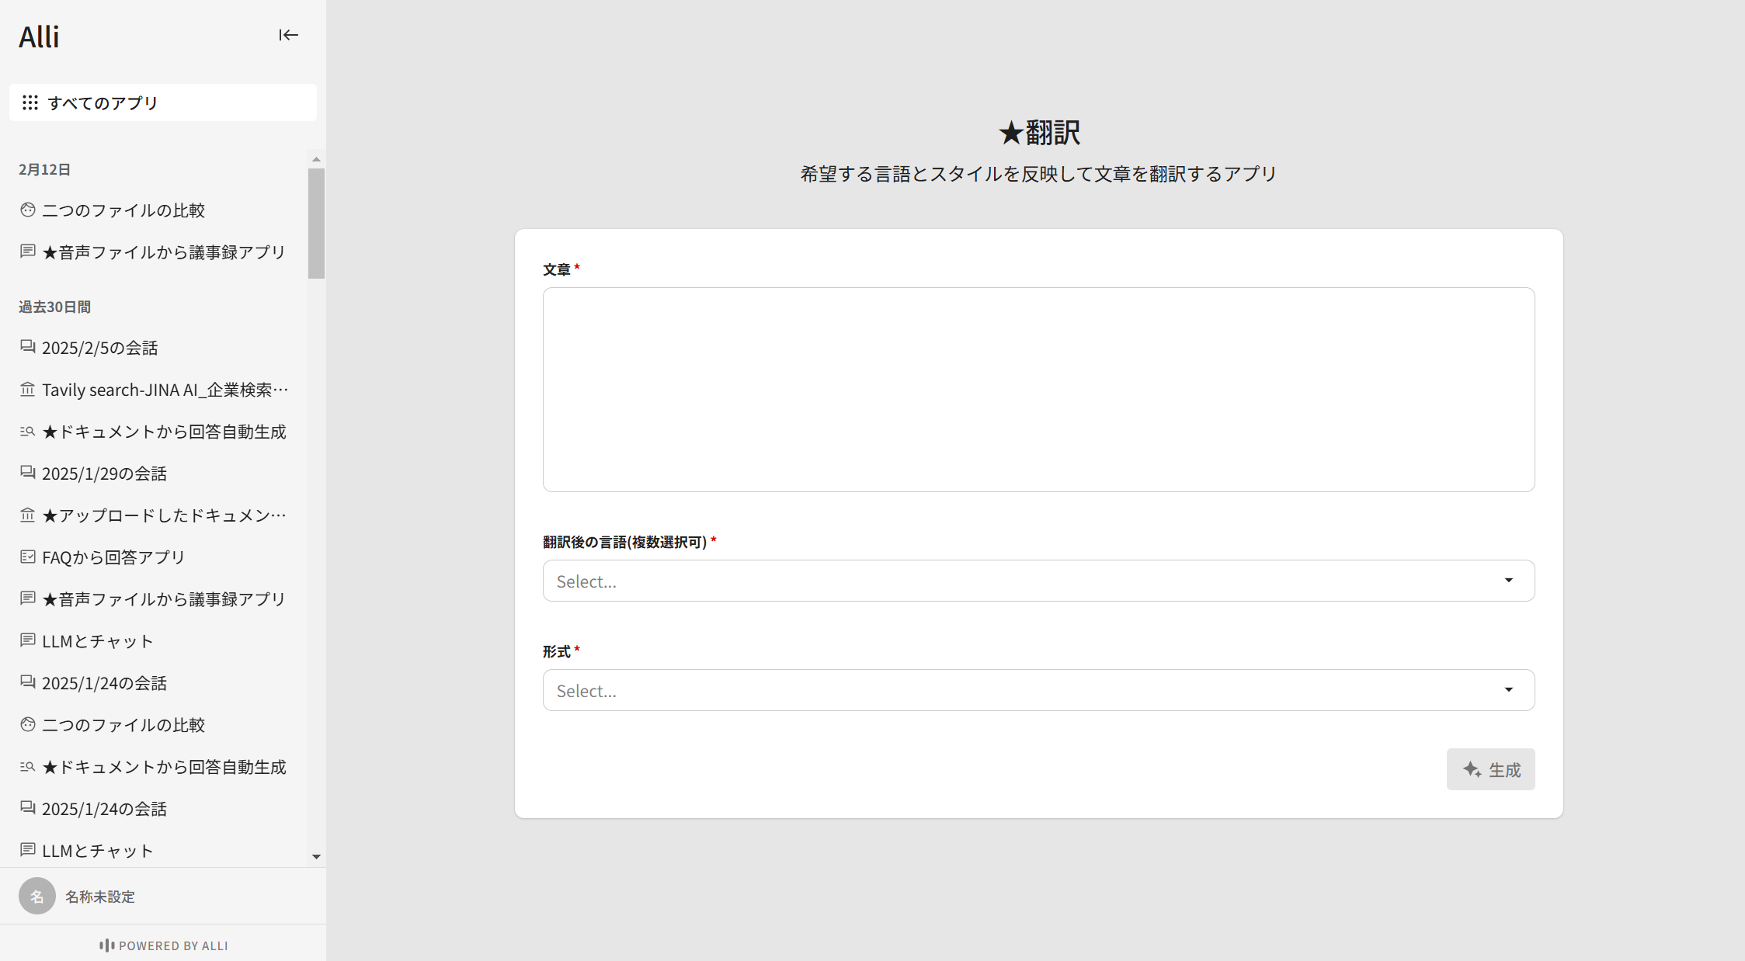Open ★アップロードしたドキュメン… history item
This screenshot has height=961, width=1745.
coord(163,515)
